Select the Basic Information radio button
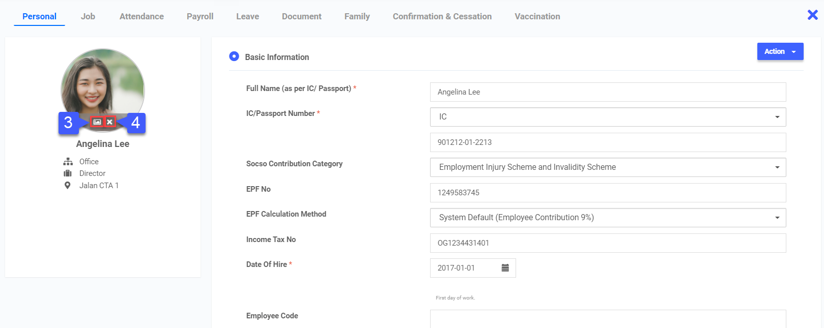The image size is (824, 328). tap(234, 56)
